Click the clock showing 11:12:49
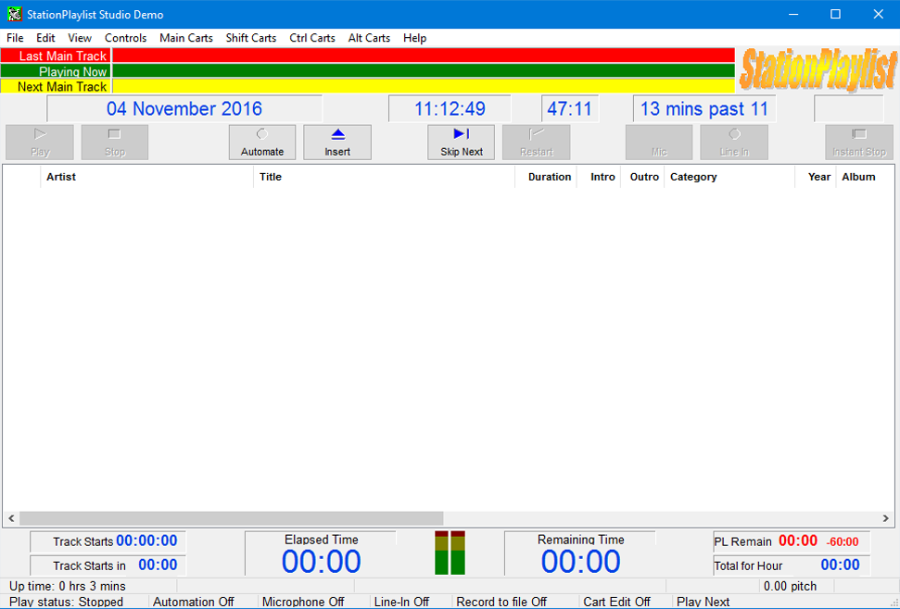The height and width of the screenshot is (609, 900). coord(450,109)
